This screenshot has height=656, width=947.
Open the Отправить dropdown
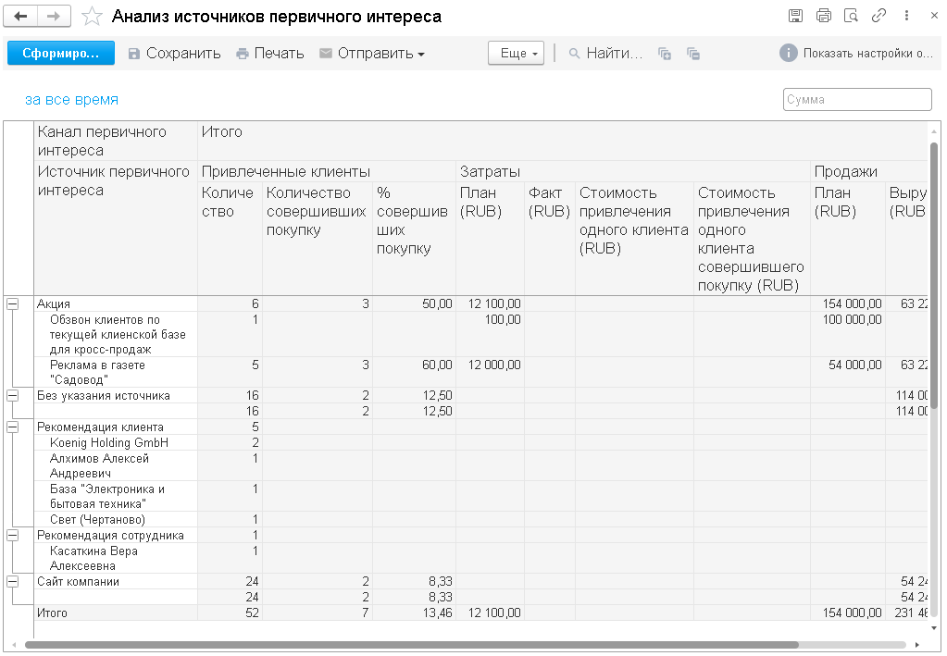point(372,53)
